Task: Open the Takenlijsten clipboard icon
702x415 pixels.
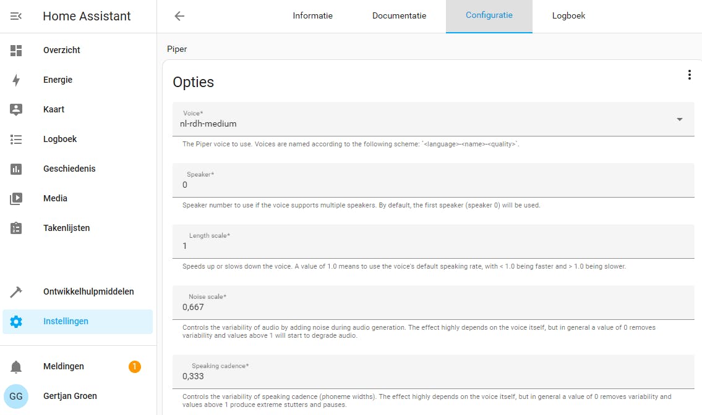Action: [x=16, y=228]
